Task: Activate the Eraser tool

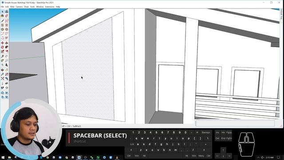Action: [7, 16]
